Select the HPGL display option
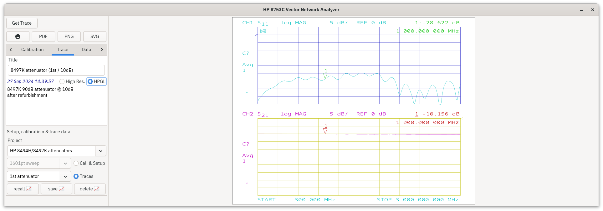Viewport: 603px width, 211px height. [90, 81]
